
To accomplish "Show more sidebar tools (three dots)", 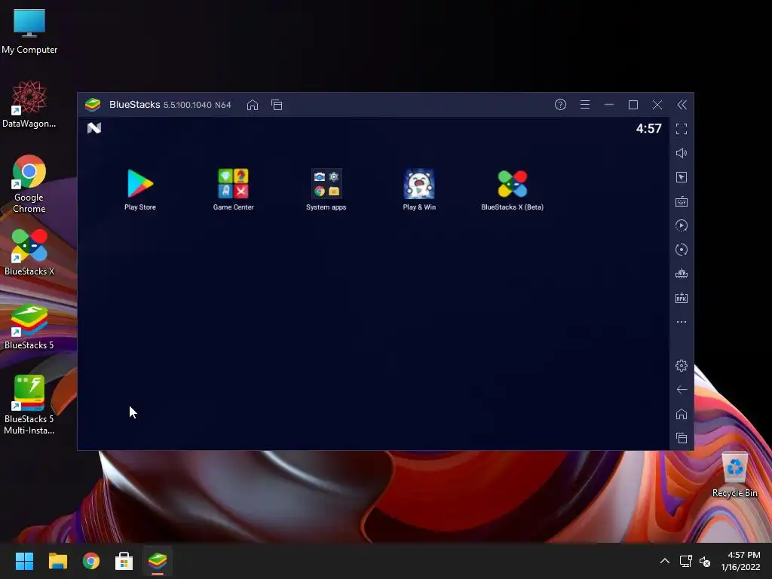I will click(682, 322).
